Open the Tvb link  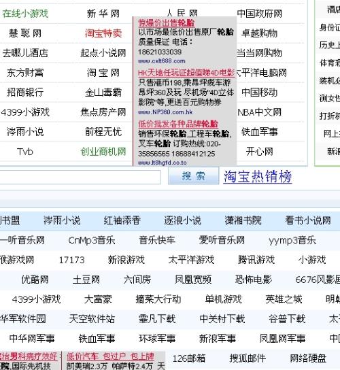pos(24,152)
